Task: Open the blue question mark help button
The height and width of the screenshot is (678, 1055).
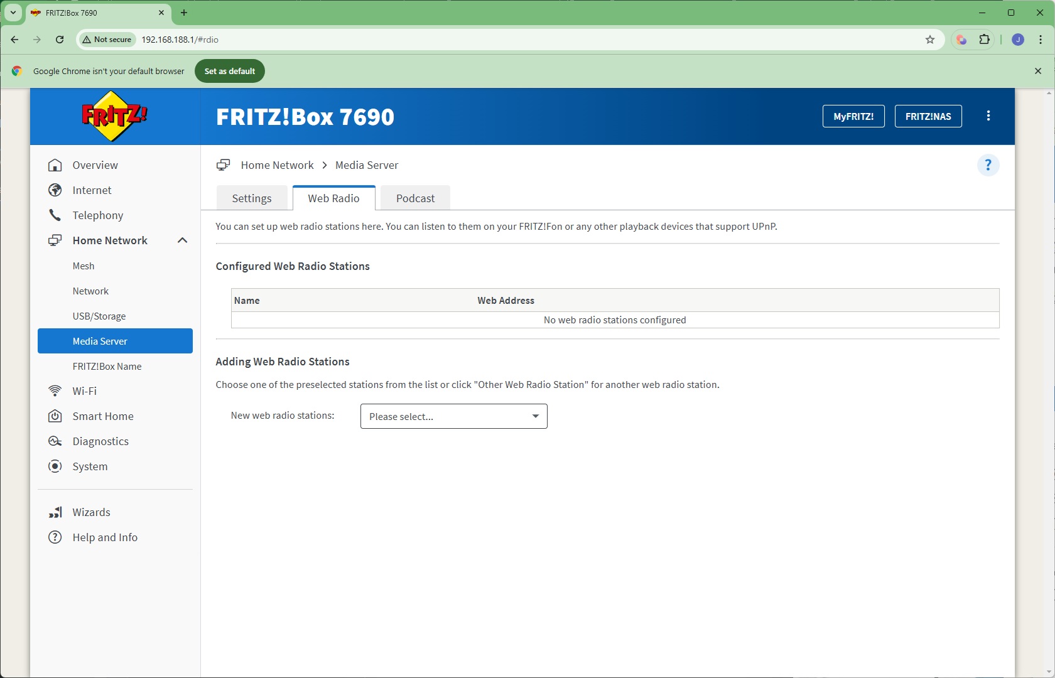Action: 988,165
